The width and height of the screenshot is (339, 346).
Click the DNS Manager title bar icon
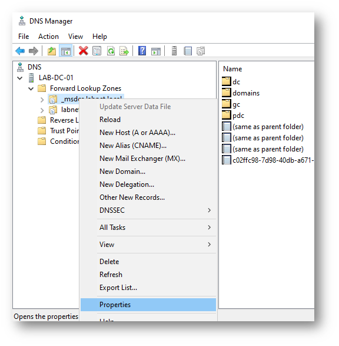point(22,21)
